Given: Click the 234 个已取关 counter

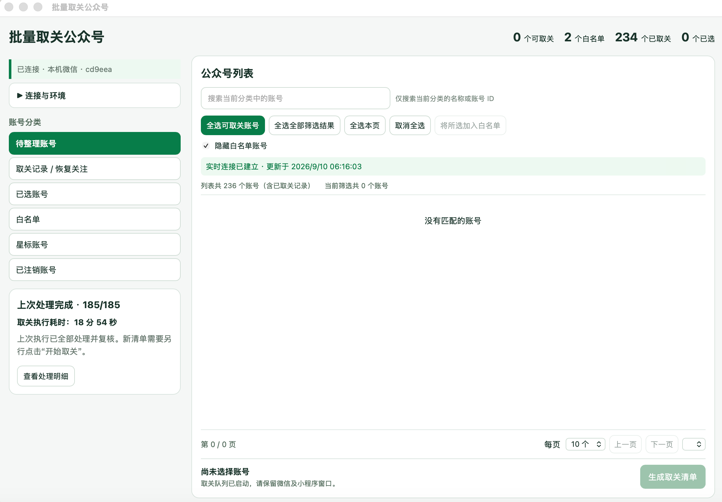Looking at the screenshot, I should click(x=643, y=38).
